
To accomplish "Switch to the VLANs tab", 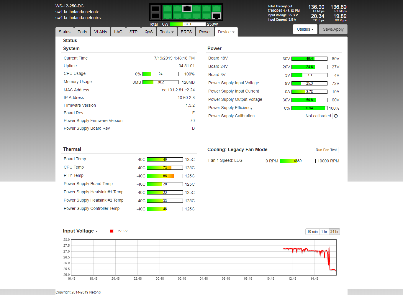I will pos(101,32).
